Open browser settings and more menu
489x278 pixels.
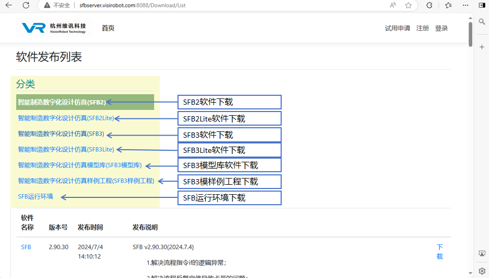coord(465,5)
